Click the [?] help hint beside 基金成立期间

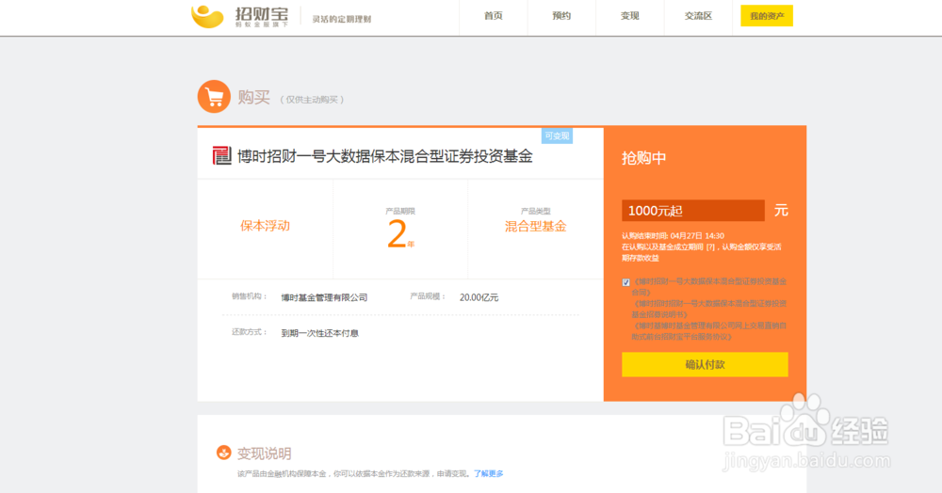710,247
